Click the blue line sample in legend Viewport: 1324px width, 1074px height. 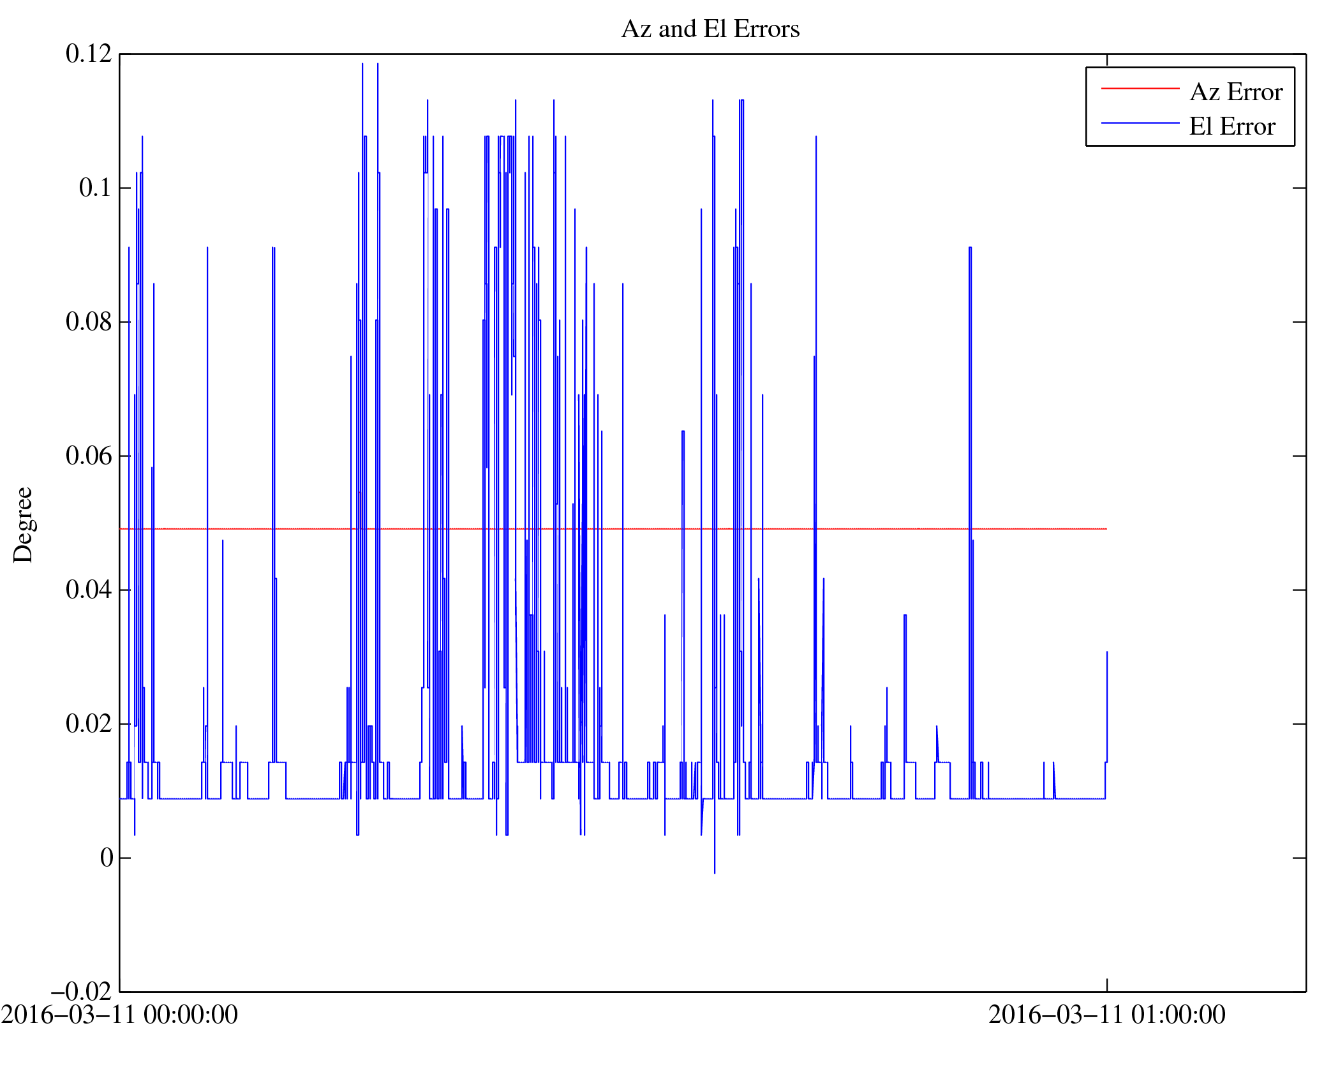[x=1140, y=123]
